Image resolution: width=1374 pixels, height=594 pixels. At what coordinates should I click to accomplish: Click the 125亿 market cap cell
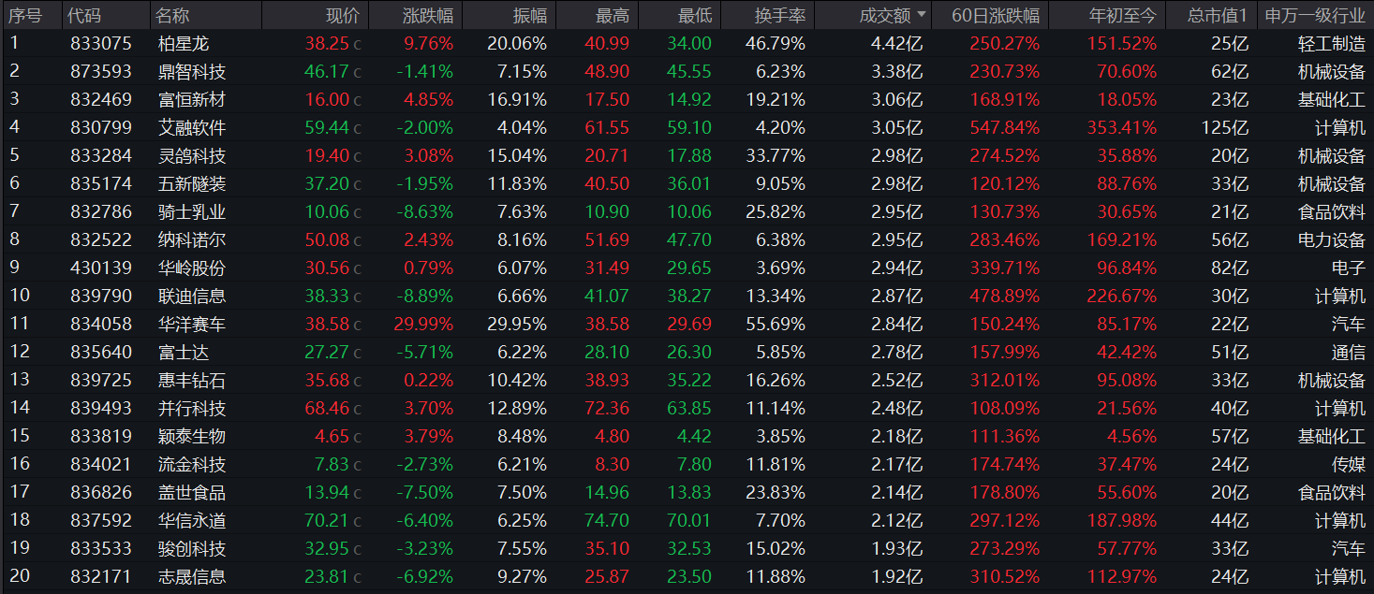[x=1225, y=127]
